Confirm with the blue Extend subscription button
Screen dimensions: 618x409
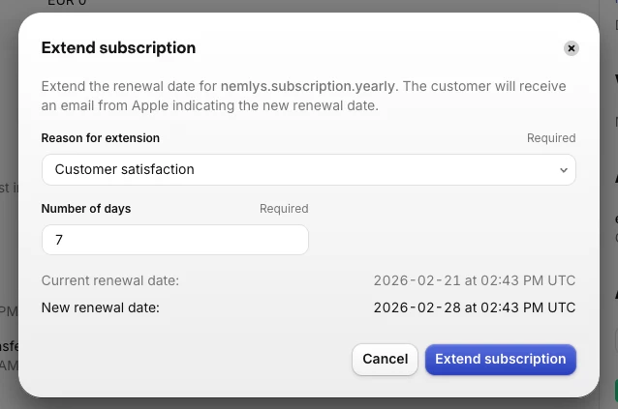tap(500, 359)
